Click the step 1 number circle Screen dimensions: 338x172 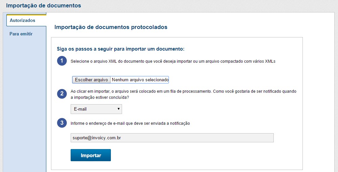[x=62, y=61]
